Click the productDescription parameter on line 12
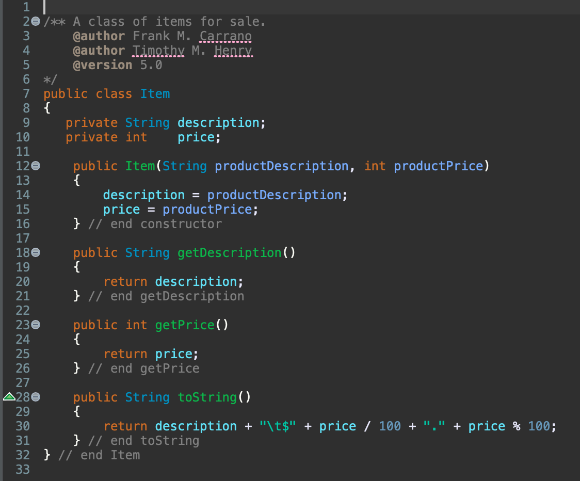Screen dimensions: 580x481 [x=281, y=166]
